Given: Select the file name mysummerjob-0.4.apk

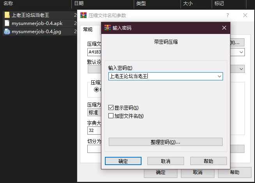Looking at the screenshot, I should click(37, 23).
